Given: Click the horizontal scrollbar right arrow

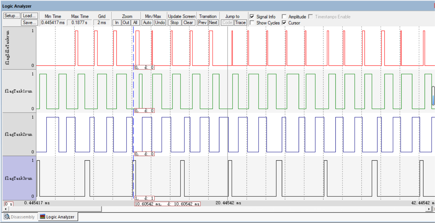Looking at the screenshot, I should (x=429, y=209).
